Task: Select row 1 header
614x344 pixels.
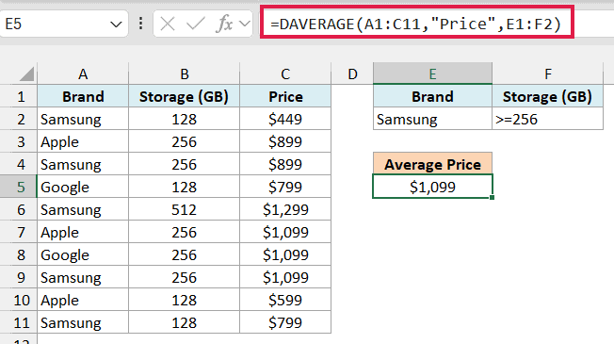Action: pyautogui.click(x=19, y=96)
